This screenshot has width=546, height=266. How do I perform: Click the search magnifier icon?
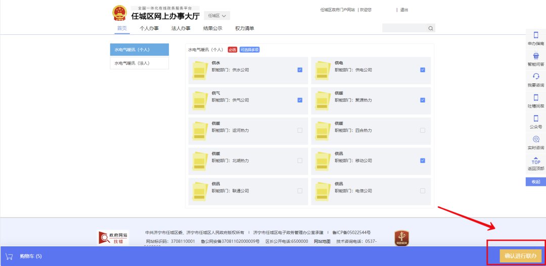[x=430, y=28]
